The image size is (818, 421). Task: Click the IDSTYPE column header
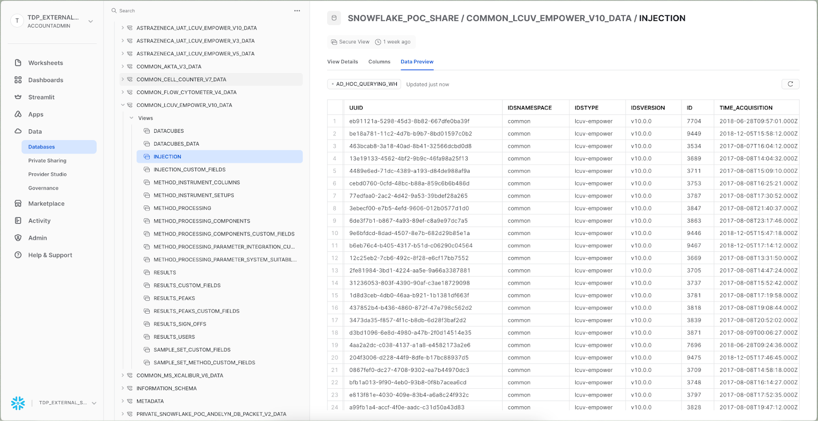pos(597,108)
